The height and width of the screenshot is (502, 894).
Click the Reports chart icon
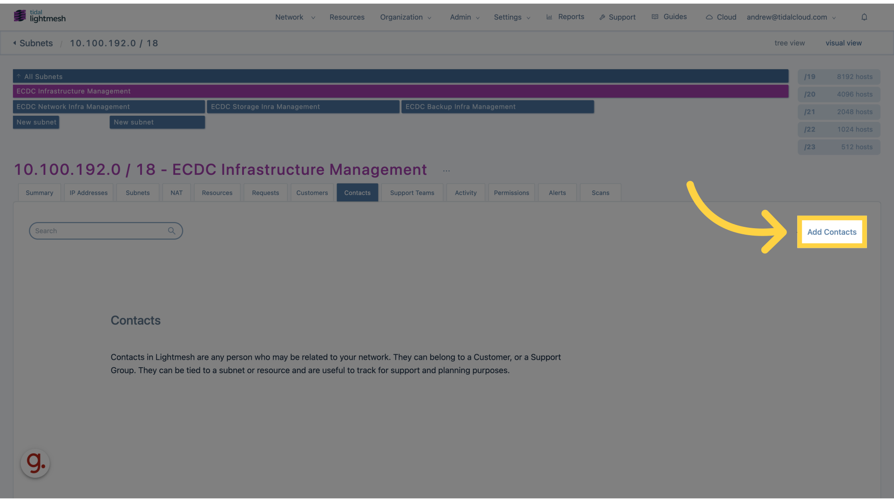[x=549, y=17]
